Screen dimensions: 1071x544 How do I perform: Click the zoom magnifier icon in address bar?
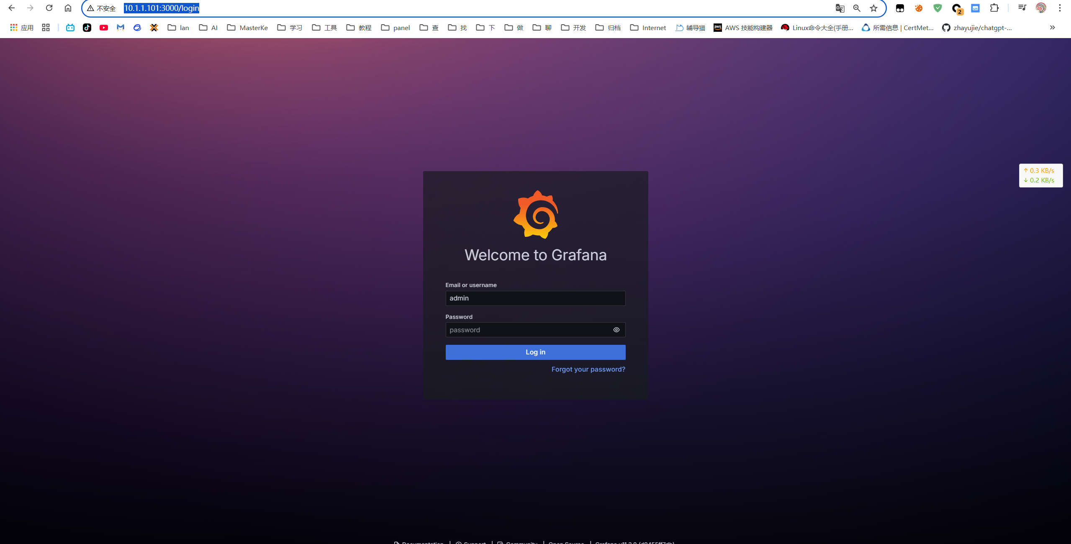click(857, 8)
